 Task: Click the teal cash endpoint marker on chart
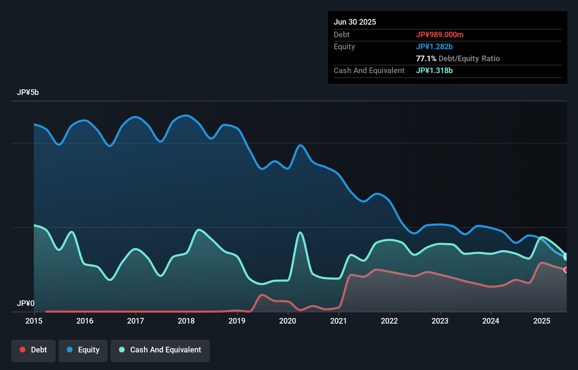(x=565, y=256)
